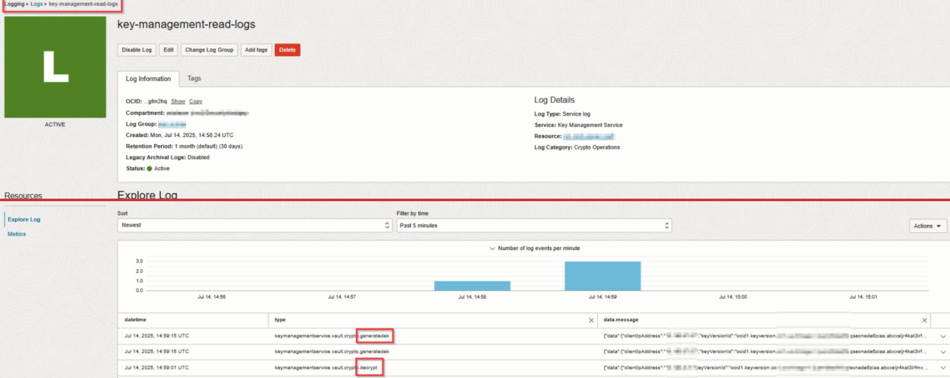Click the red Delete button

tap(287, 50)
